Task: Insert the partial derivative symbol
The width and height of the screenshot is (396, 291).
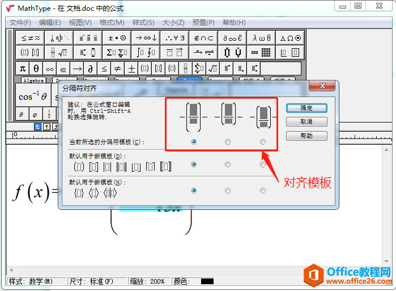Action: point(91,69)
